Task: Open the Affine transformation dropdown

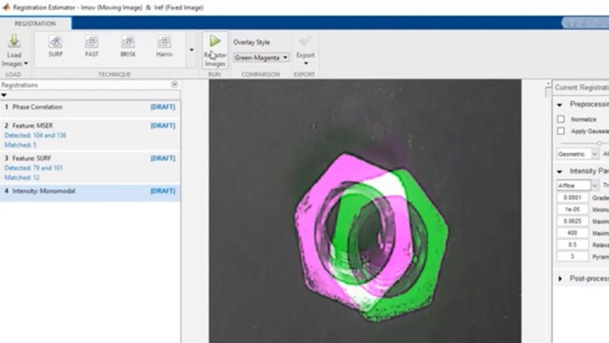Action: tap(578, 185)
